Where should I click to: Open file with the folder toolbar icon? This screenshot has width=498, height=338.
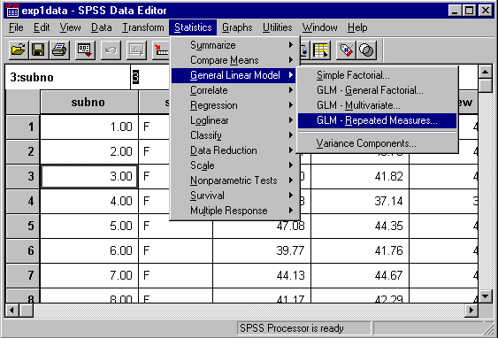click(x=18, y=50)
